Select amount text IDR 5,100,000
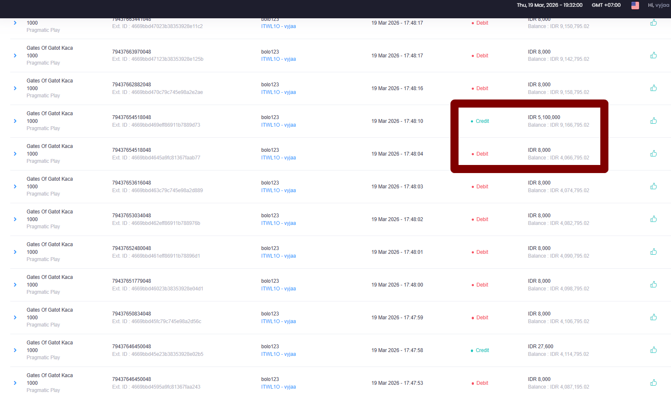This screenshot has width=671, height=395. pyautogui.click(x=544, y=117)
